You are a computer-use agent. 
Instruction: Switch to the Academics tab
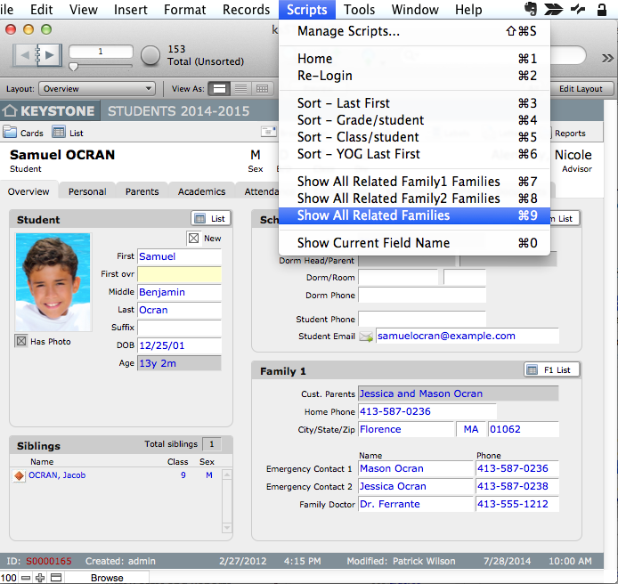(x=201, y=191)
